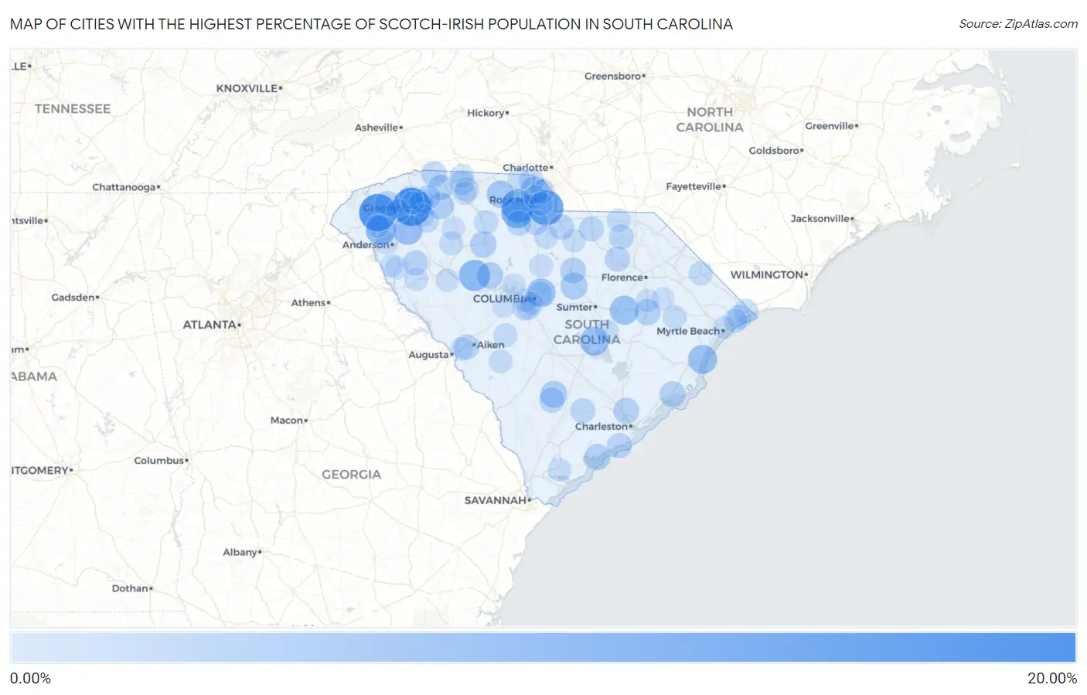This screenshot has width=1087, height=695.
Task: Click the Augusta city label
Action: click(428, 355)
